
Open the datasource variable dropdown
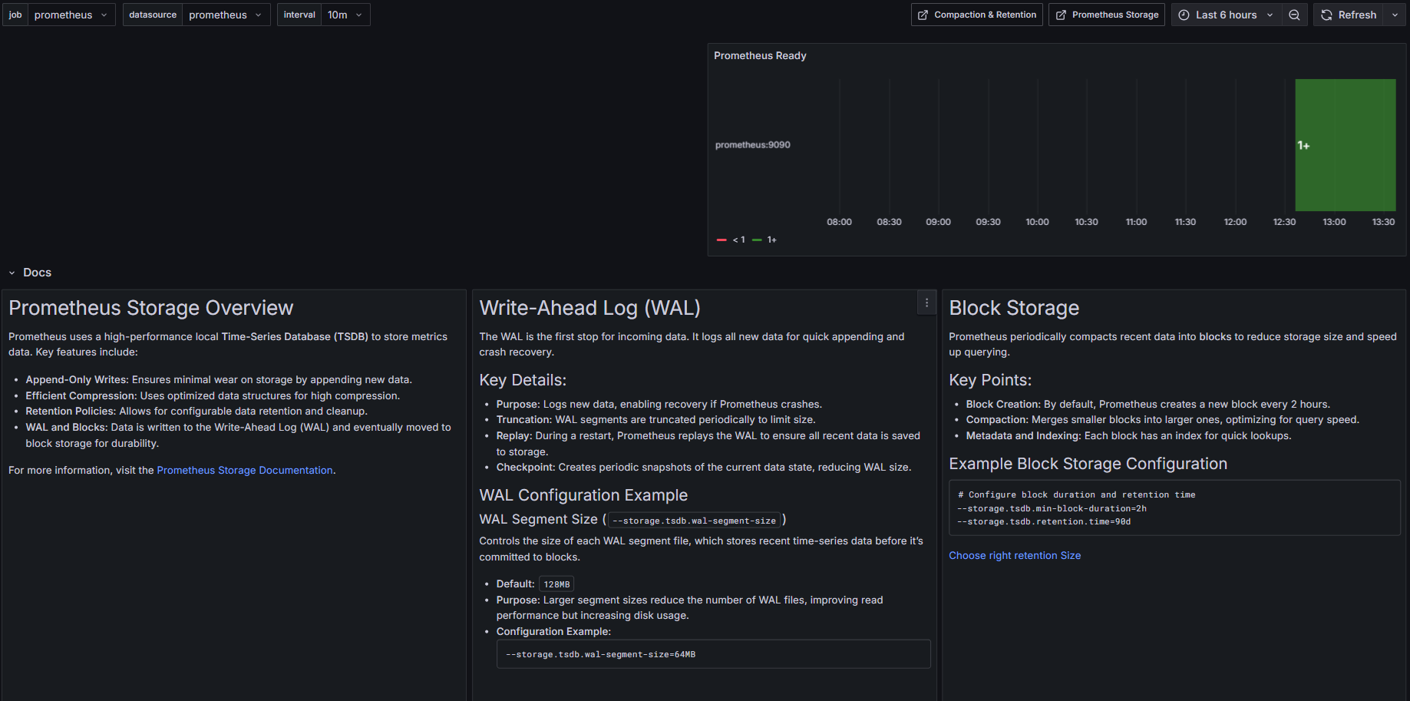pyautogui.click(x=226, y=15)
